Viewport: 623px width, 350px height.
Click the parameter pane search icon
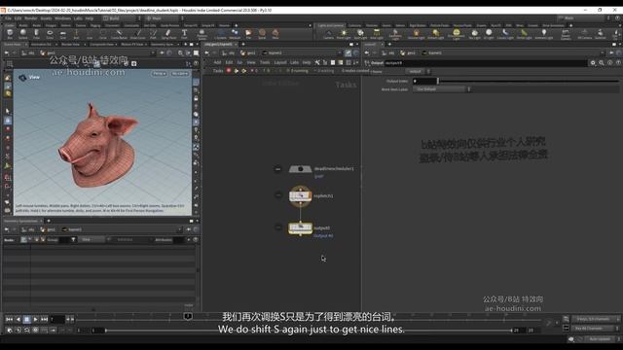[x=602, y=62]
